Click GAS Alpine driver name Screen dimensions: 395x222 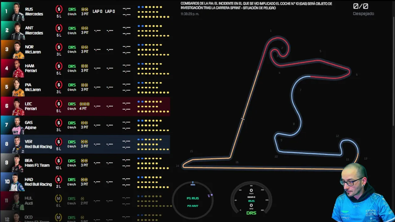click(31, 125)
